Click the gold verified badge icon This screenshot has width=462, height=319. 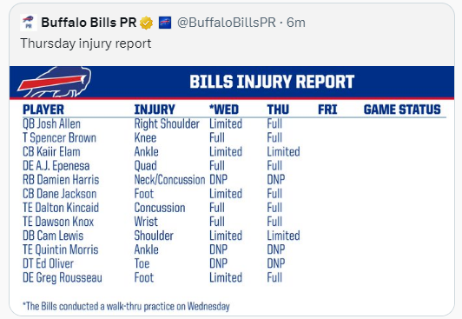point(147,23)
